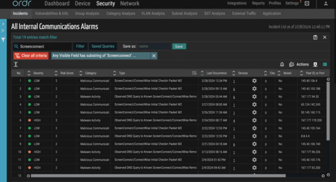This screenshot has width=336, height=182.
Task: Click the horizontal scrollbar under the table
Action: click(x=158, y=176)
